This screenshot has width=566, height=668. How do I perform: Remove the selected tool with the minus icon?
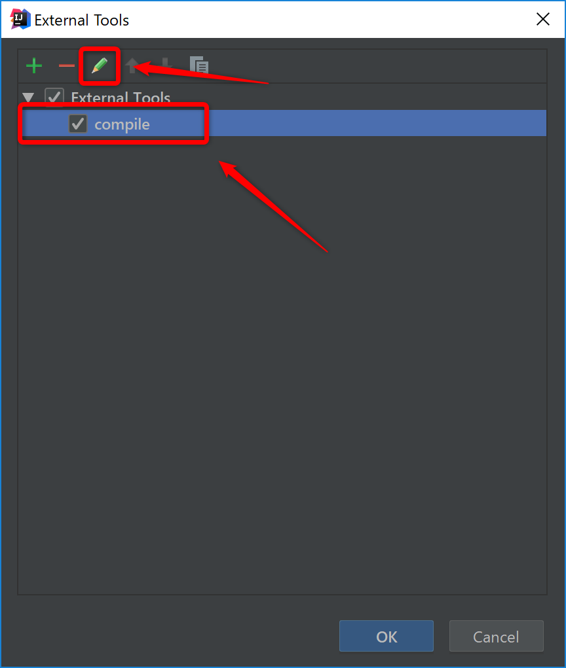(x=67, y=65)
